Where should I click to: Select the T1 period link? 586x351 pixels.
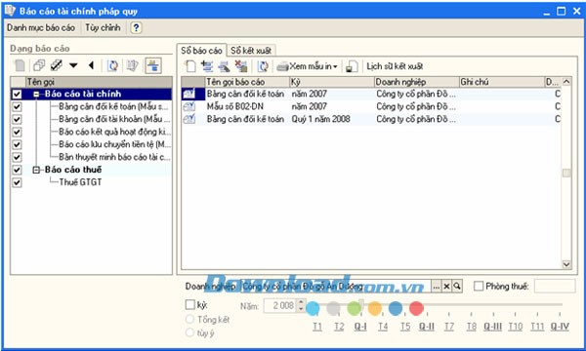click(317, 327)
